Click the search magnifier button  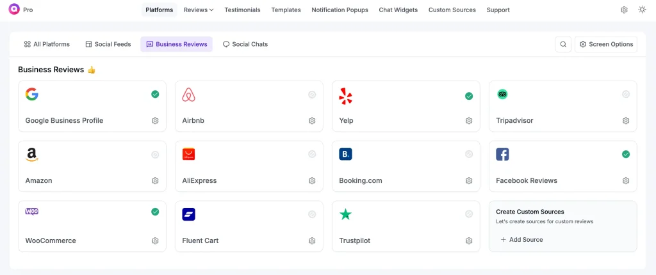(563, 44)
